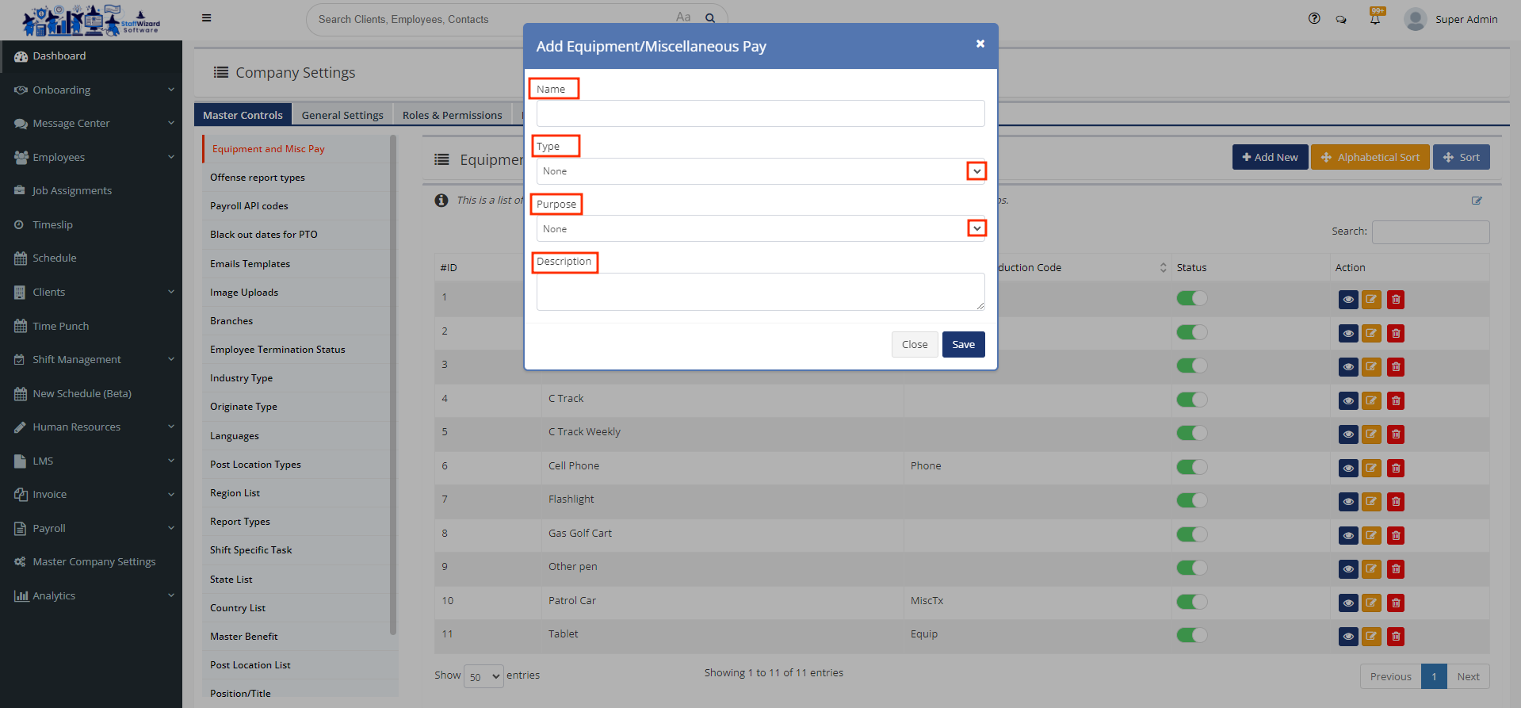Click the hamburger menu icon in header
This screenshot has height=708, width=1521.
point(206,18)
